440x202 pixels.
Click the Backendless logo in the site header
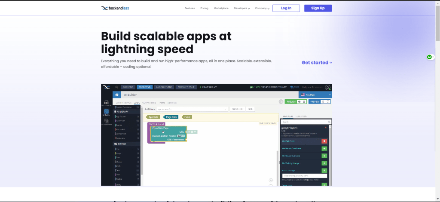point(115,8)
